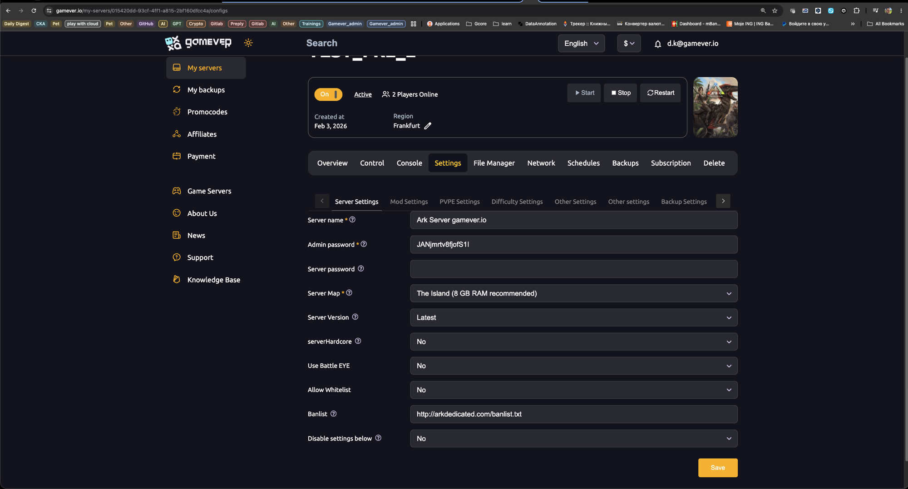
Task: Show help for Server name
Action: 352,220
